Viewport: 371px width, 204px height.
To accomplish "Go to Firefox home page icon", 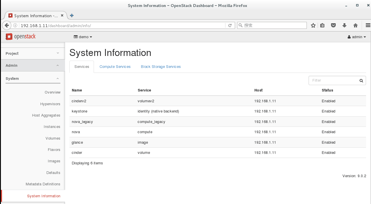I will (355, 25).
